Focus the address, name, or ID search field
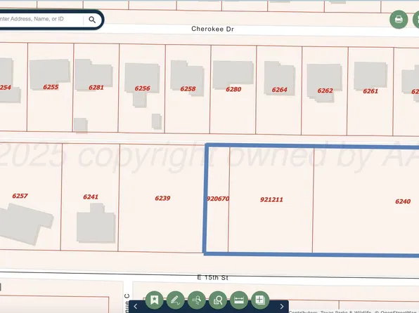 [40, 19]
